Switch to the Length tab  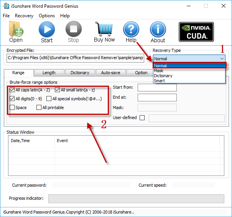pyautogui.click(x=49, y=73)
